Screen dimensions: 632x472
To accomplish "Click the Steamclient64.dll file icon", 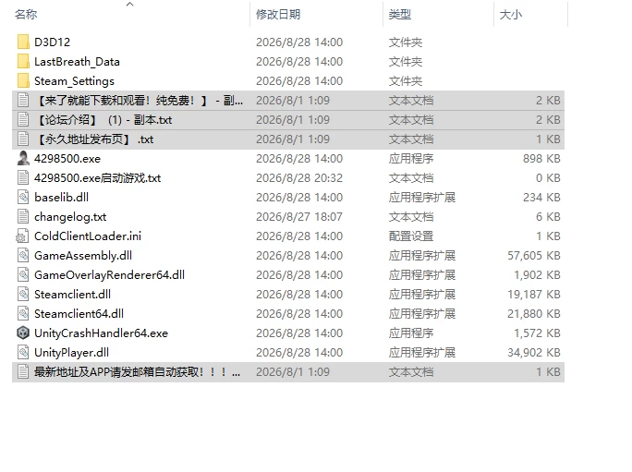I will pos(23,314).
